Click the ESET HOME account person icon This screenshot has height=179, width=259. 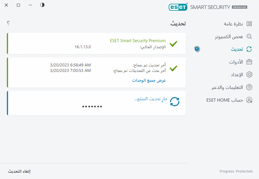pyautogui.click(x=249, y=100)
